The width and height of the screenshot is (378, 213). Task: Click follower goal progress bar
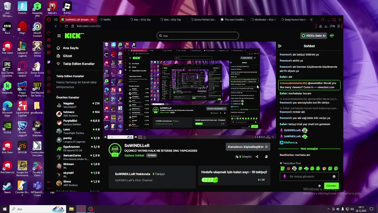pyautogui.click(x=210, y=180)
